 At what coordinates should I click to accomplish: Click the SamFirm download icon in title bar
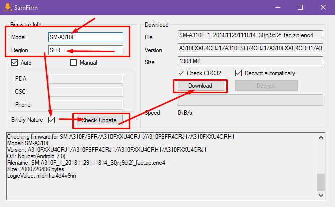(x=8, y=7)
